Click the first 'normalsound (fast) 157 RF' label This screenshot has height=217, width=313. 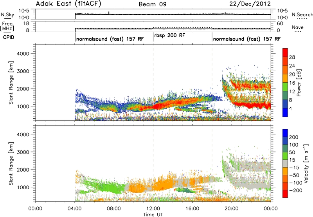[110, 39]
